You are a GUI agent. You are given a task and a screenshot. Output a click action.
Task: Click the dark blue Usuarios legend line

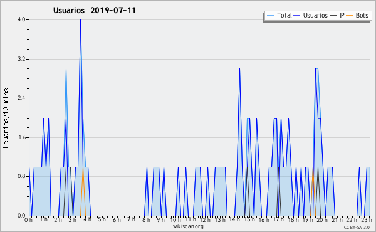297,16
